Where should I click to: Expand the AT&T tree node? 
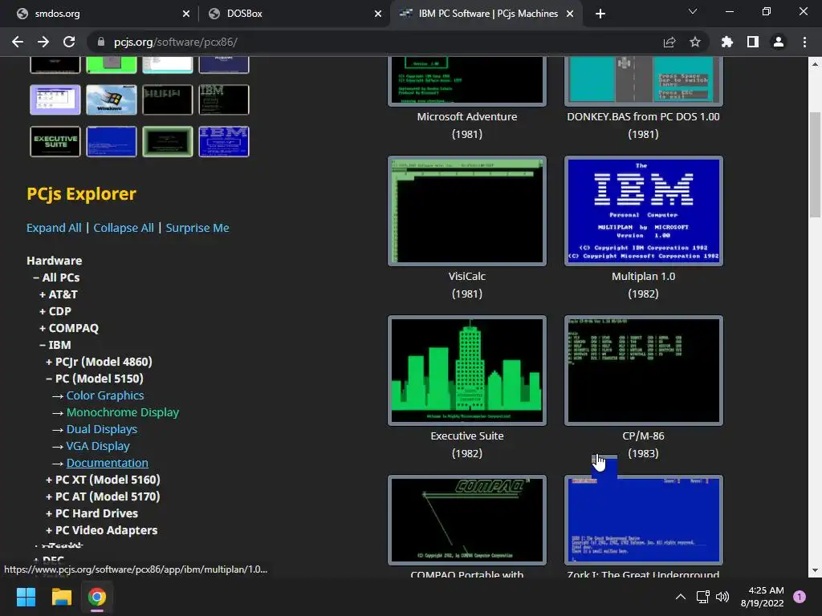(58, 294)
